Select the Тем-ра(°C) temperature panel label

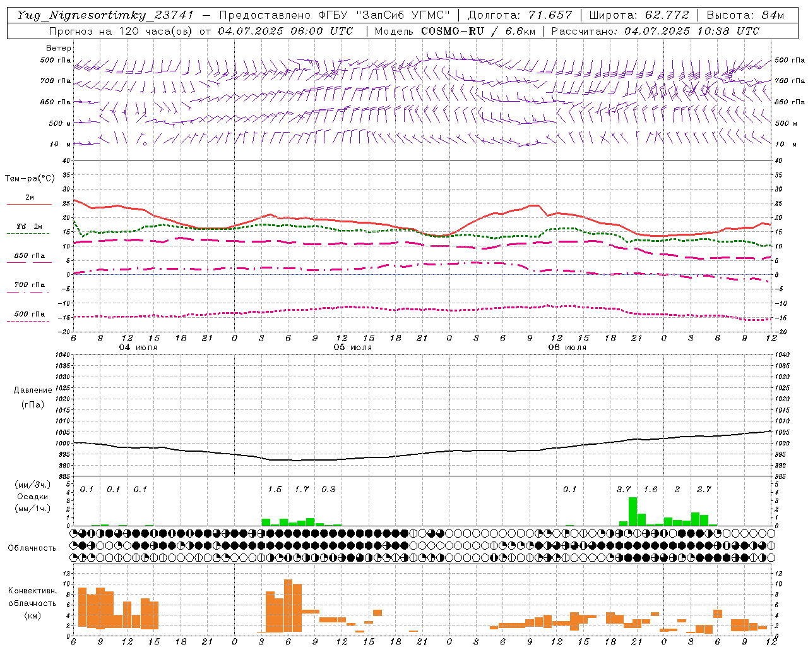pos(30,179)
